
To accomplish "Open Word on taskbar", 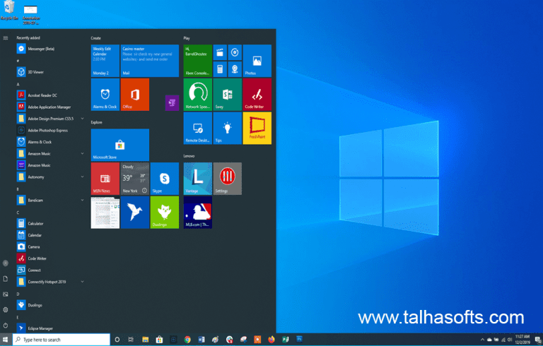I will coord(202,340).
